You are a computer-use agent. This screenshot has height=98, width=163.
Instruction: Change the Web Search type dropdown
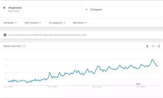(x=80, y=23)
